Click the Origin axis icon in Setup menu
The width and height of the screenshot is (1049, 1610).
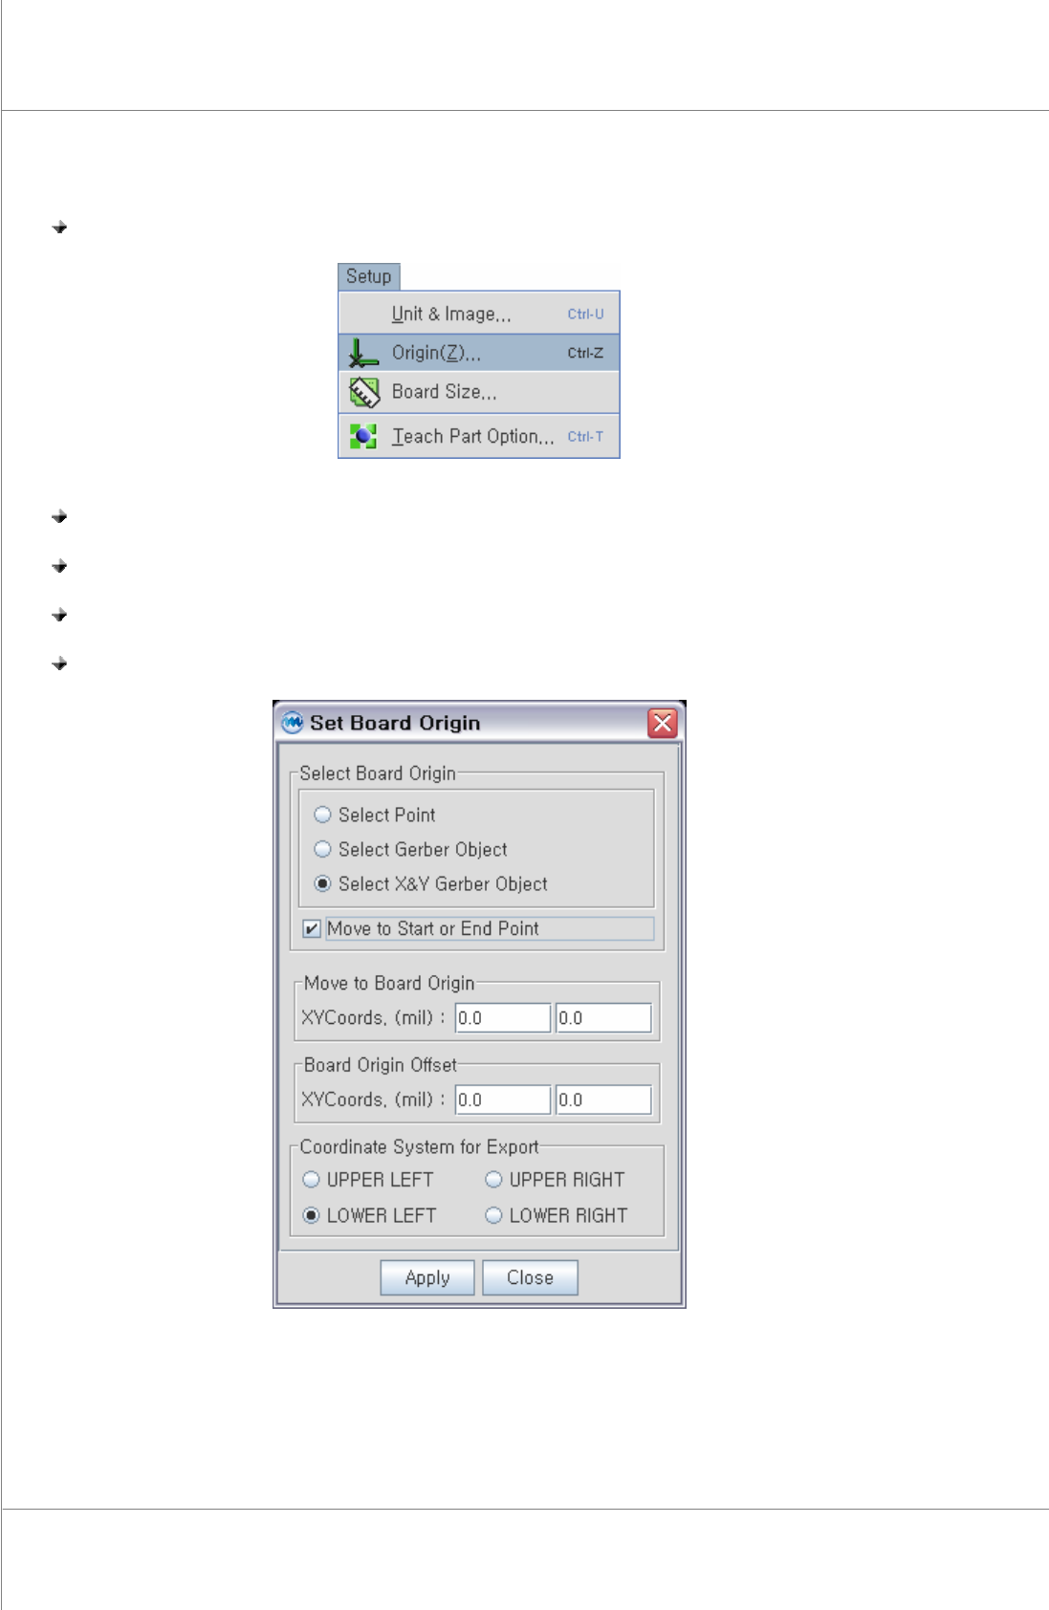[363, 353]
